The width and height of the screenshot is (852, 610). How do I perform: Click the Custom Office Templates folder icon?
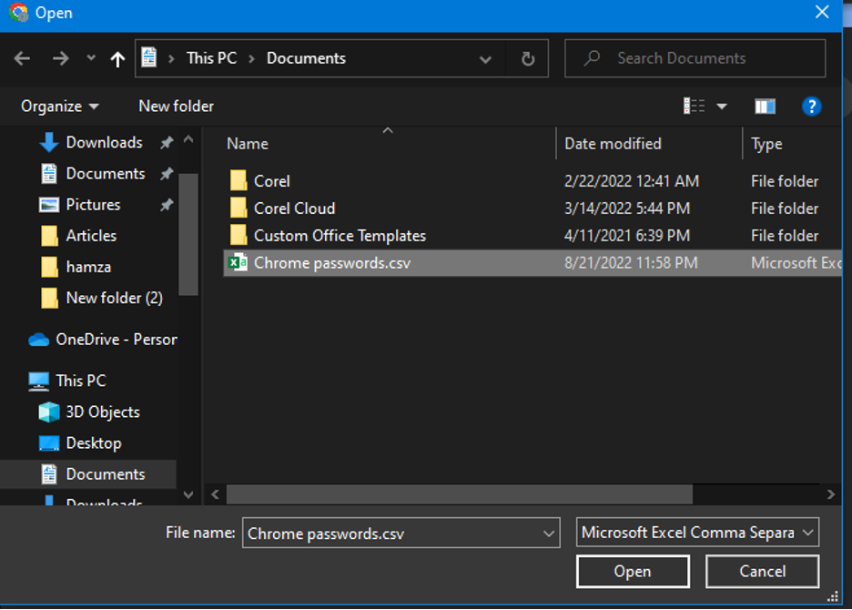coord(238,236)
